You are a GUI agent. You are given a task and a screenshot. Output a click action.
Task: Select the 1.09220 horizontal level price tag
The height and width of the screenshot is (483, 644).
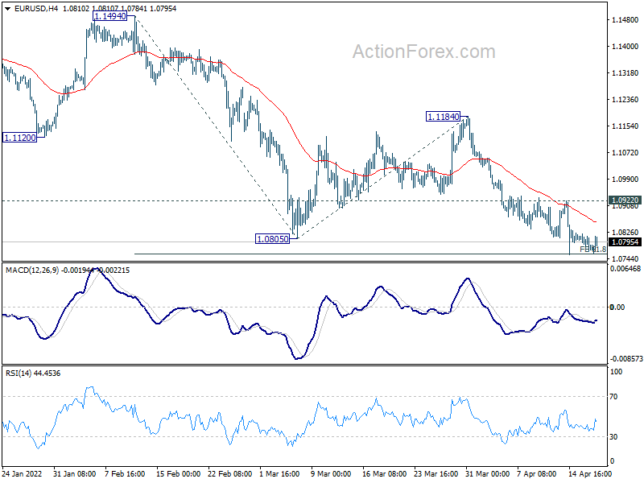[x=625, y=200]
